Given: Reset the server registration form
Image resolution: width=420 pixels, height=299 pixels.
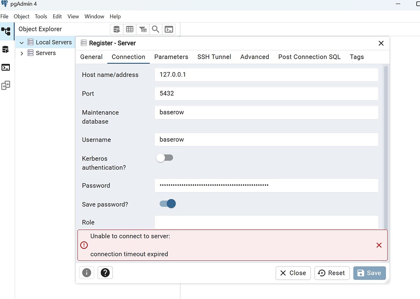Looking at the screenshot, I should point(331,272).
